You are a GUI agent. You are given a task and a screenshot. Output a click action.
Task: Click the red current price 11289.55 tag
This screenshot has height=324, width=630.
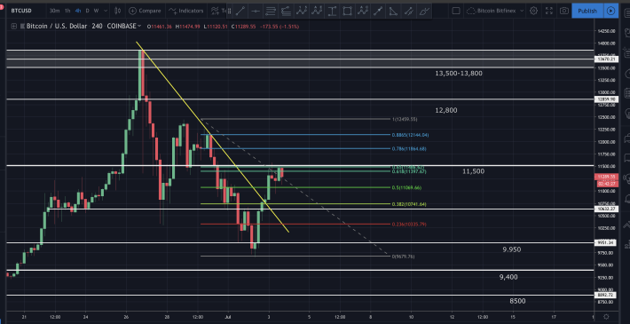pos(606,177)
